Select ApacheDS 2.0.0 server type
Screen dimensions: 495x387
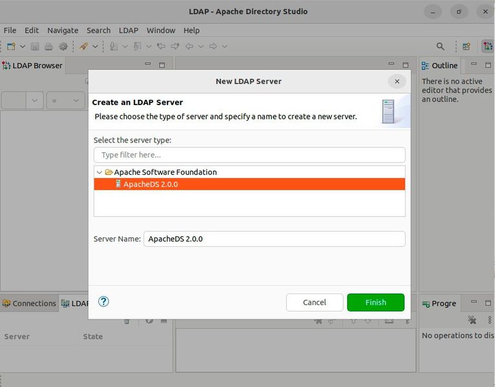click(249, 184)
